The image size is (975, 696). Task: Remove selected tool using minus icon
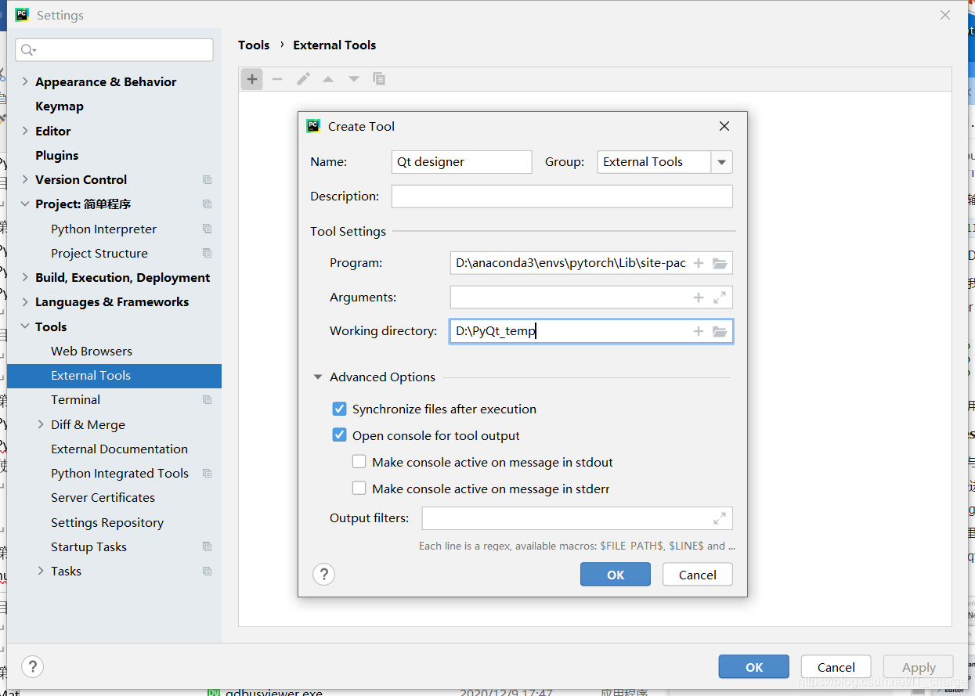[x=276, y=78]
